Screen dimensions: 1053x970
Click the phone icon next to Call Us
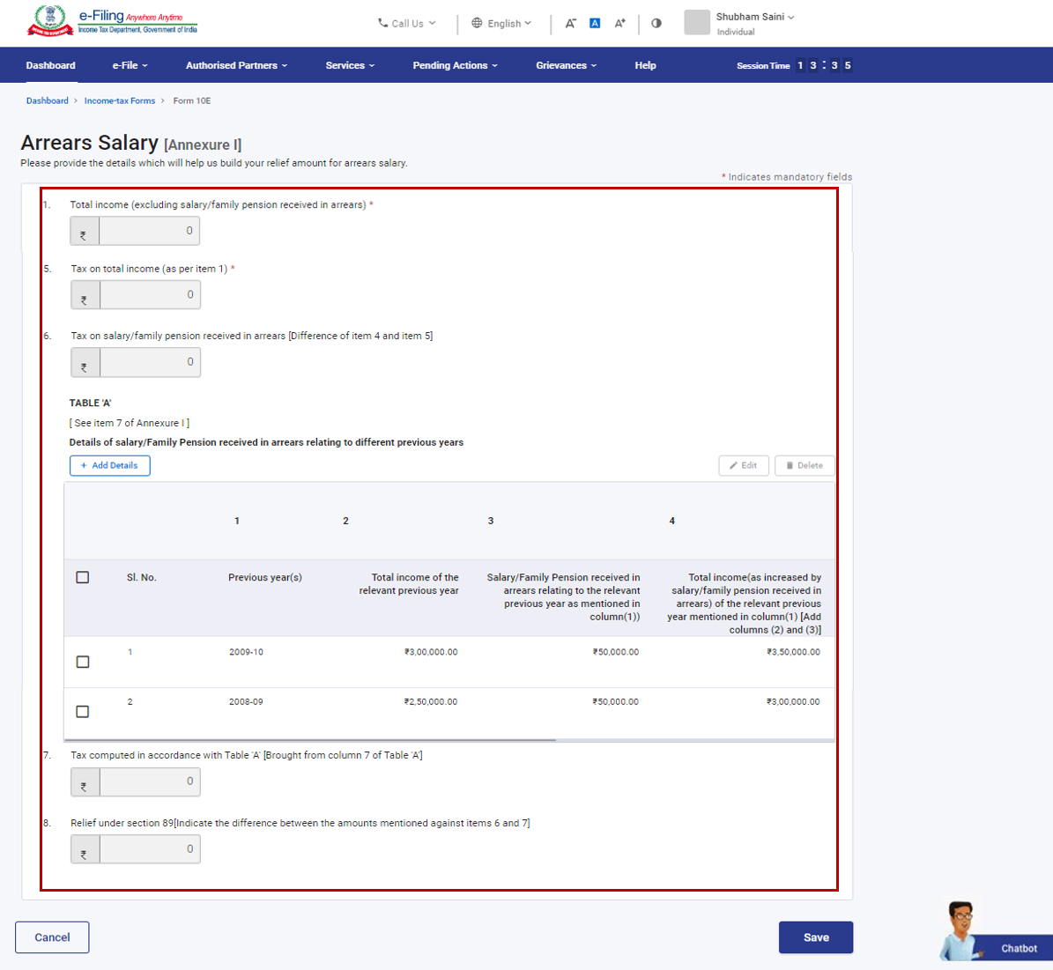384,24
